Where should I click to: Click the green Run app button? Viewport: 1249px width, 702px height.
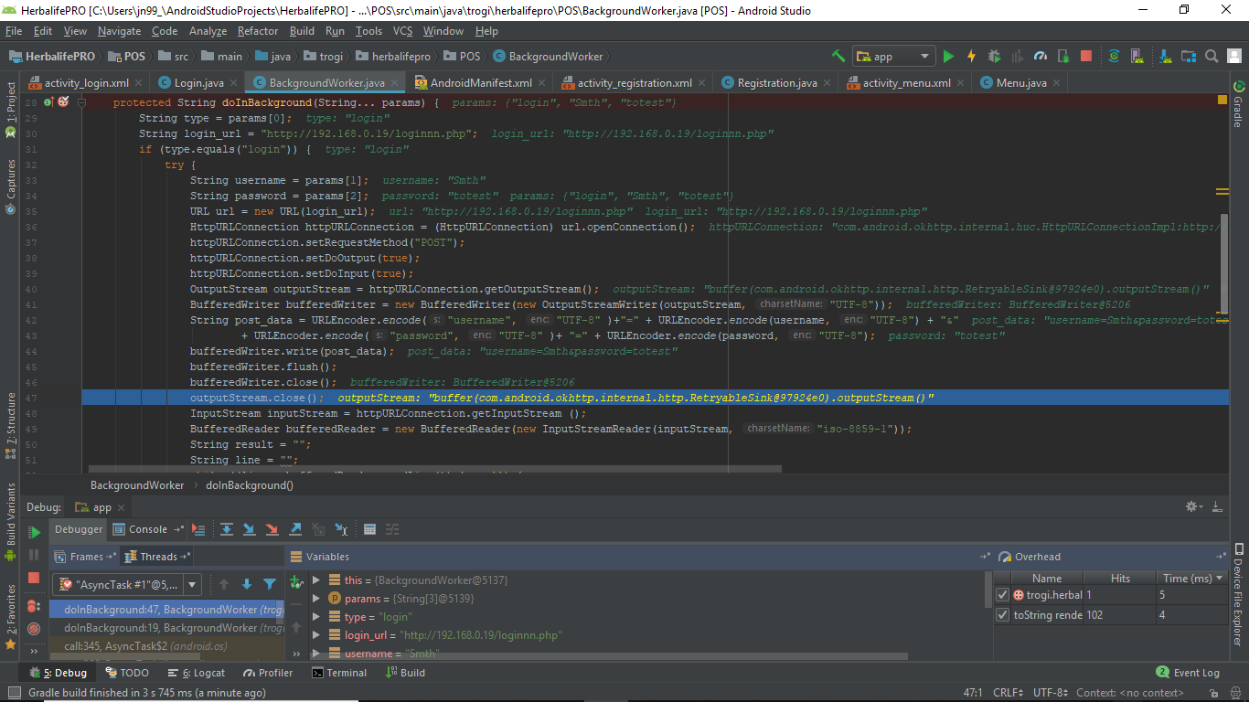(x=948, y=57)
